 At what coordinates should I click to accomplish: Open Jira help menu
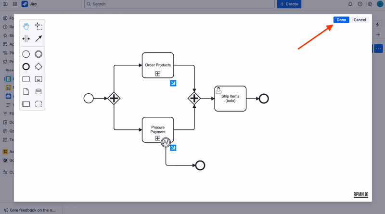click(360, 4)
